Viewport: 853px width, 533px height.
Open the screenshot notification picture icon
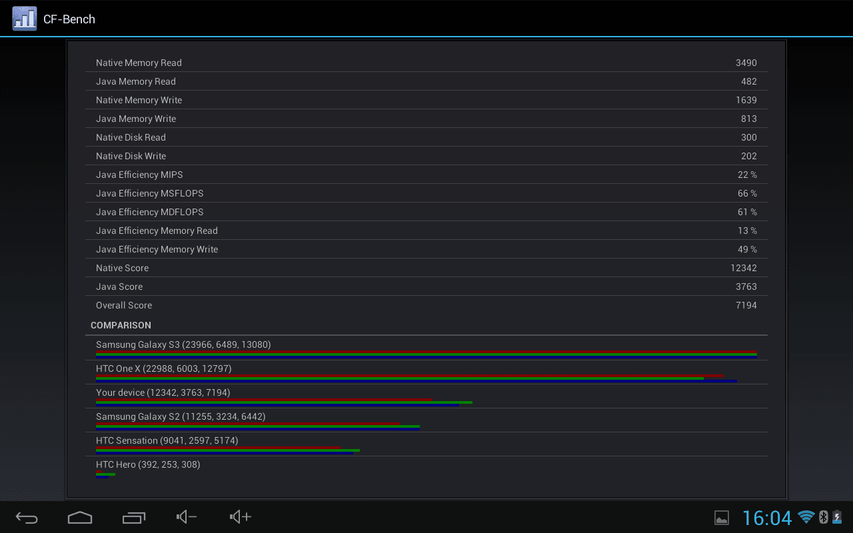point(722,518)
